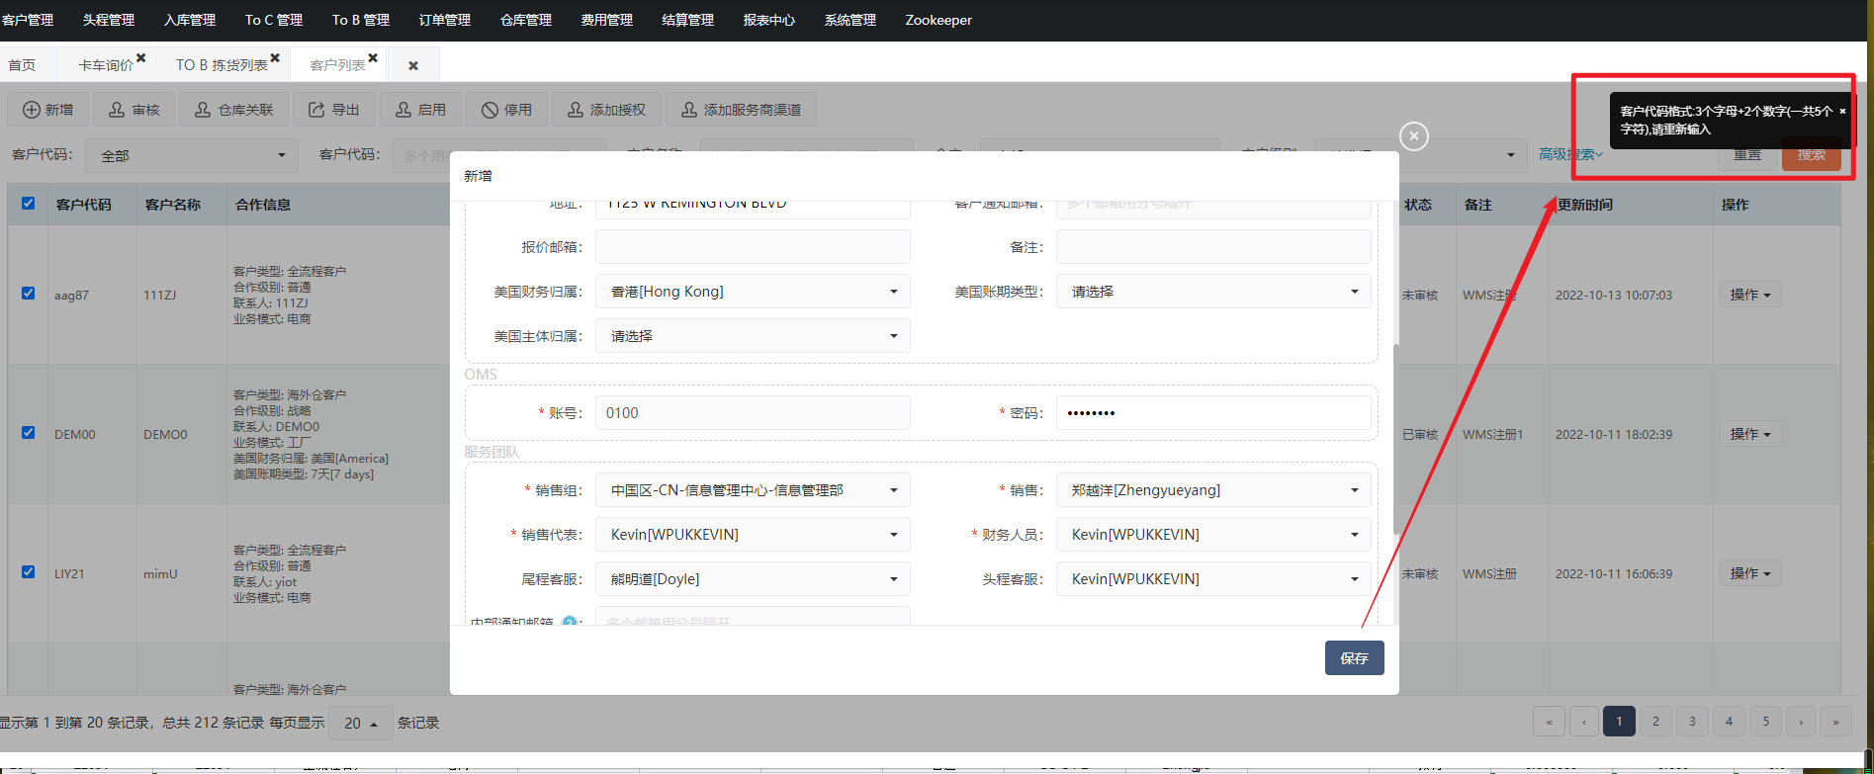Image resolution: width=1874 pixels, height=774 pixels.
Task: Uncheck the LIY21 row checkbox
Action: 29,572
